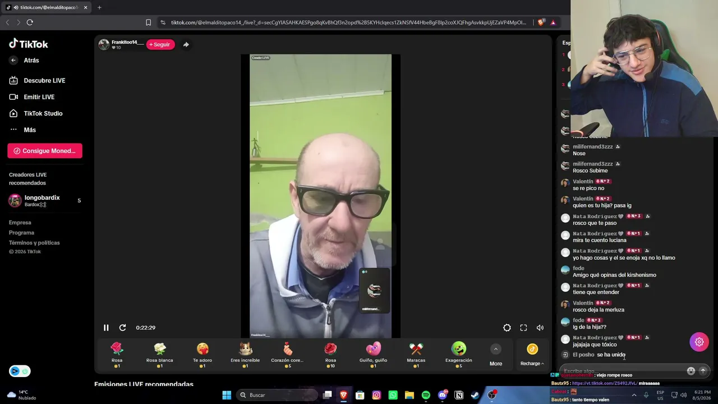This screenshot has height=404, width=718.
Task: Open the pink chat settings gear
Action: click(699, 342)
